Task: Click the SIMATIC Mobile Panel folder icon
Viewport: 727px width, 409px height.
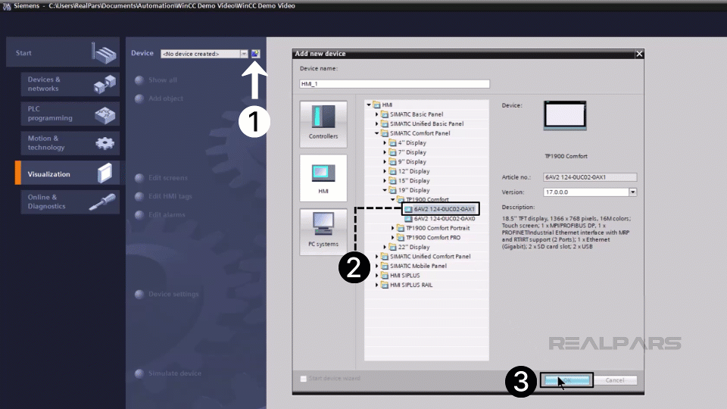Action: [x=385, y=266]
